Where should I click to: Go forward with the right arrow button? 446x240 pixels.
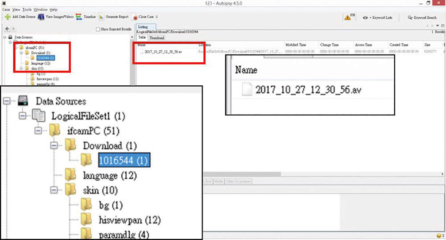point(13,28)
